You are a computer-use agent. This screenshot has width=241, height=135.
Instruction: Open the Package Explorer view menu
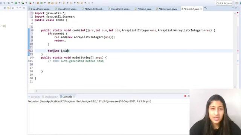[x=17, y=8]
